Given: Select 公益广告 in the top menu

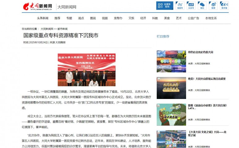Looking at the screenshot, I should pos(193,18).
